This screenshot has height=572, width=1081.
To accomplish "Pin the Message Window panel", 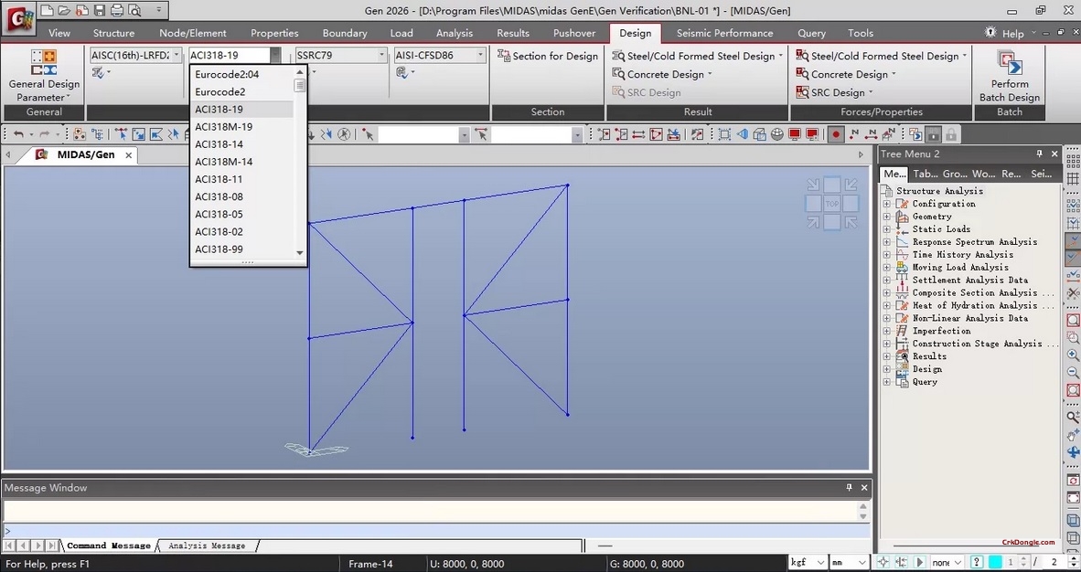I will pyautogui.click(x=849, y=487).
